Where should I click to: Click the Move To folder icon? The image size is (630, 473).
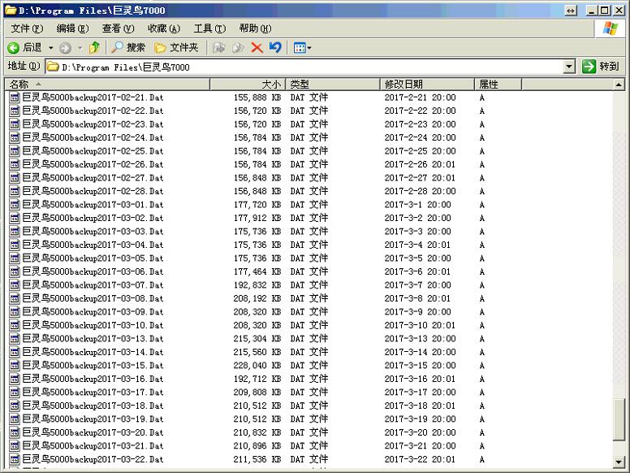point(219,48)
